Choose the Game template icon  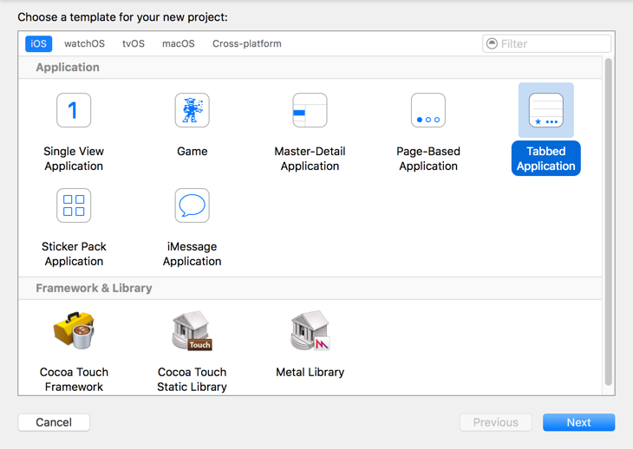pyautogui.click(x=192, y=111)
